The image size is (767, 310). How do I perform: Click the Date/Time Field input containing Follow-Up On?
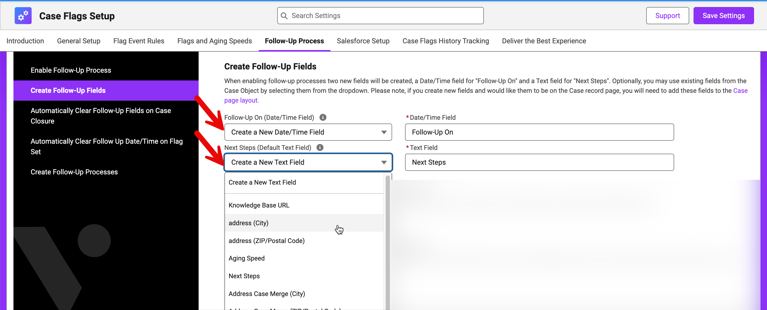click(x=539, y=132)
